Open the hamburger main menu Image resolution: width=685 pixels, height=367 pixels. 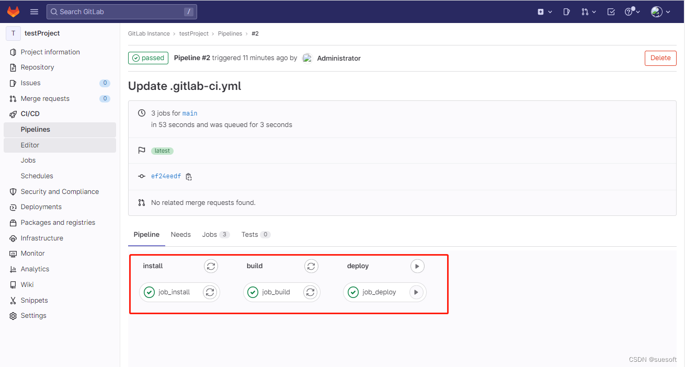coord(35,12)
